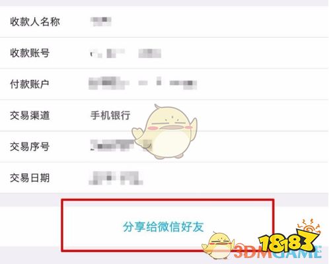Click the small chick mascot near the watermark

(x=217, y=246)
